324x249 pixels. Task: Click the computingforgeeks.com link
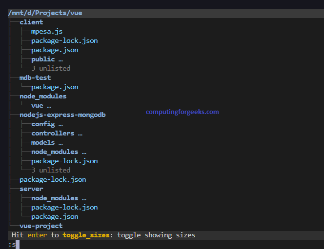(182, 112)
